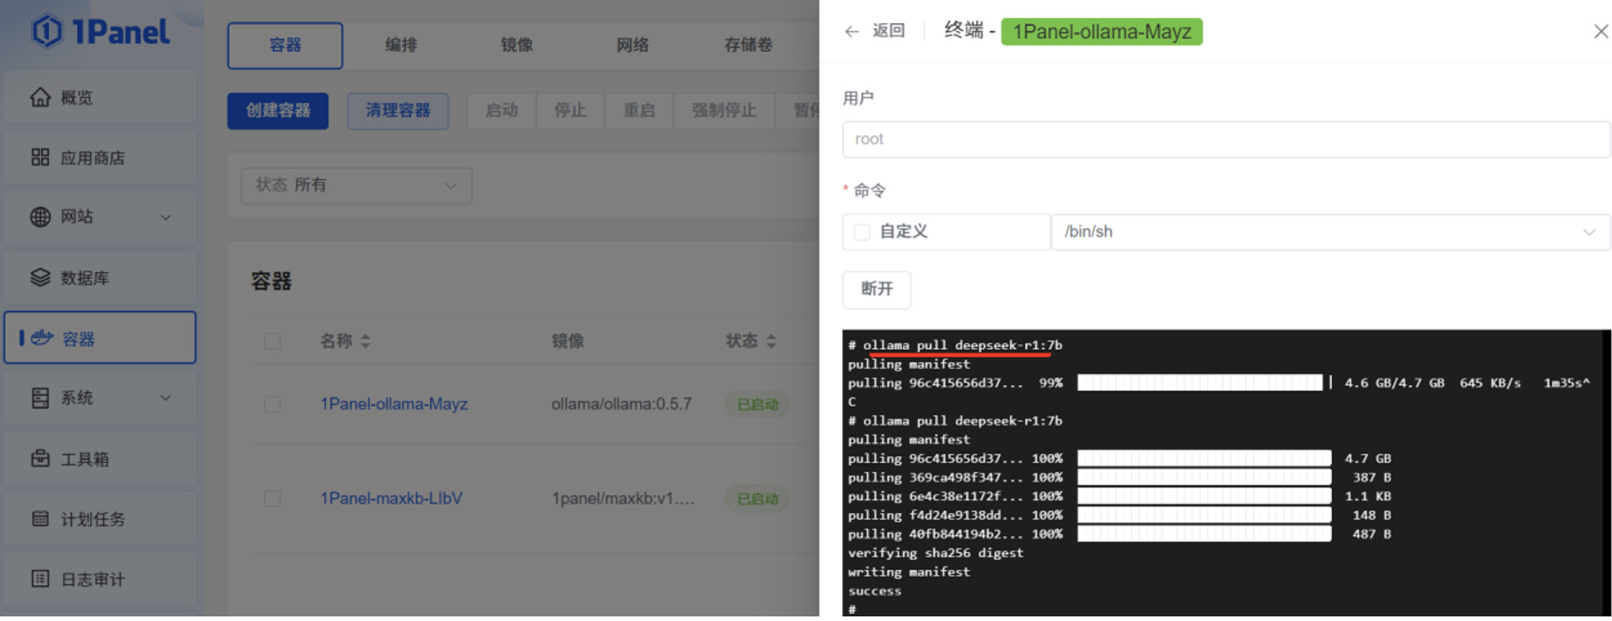This screenshot has height=621, width=1612.
Task: Sort containers by 状态 column arrows
Action: pos(771,341)
